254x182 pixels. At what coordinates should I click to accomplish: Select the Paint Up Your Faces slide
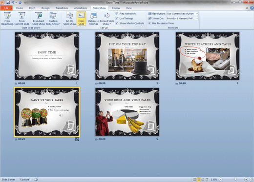coord(47,112)
